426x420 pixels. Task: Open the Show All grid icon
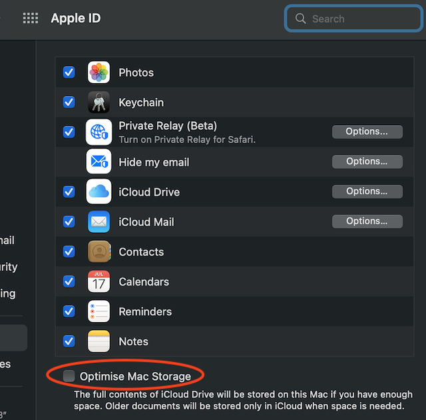pyautogui.click(x=31, y=18)
